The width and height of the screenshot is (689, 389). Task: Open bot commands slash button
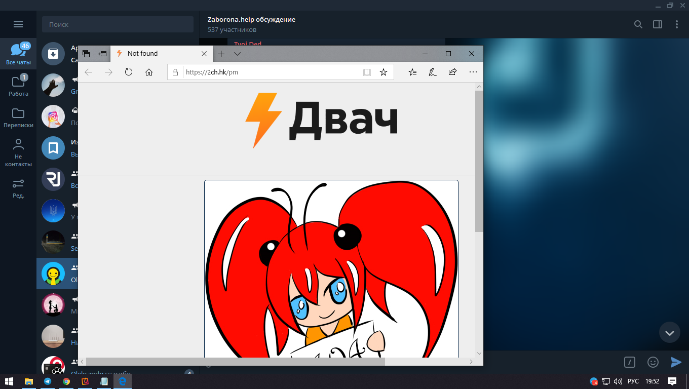tap(630, 362)
